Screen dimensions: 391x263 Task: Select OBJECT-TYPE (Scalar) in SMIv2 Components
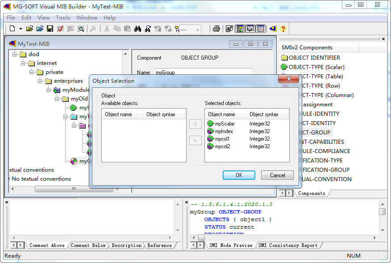[x=316, y=67]
